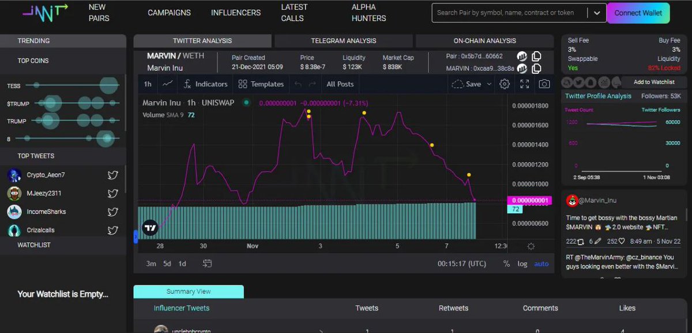Select the Summary View tab

pos(189,292)
